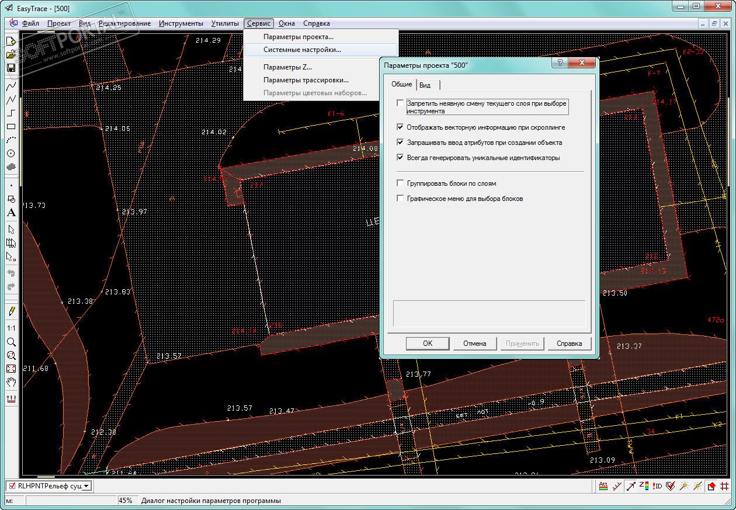Click the dialog's '?' help button
Screen dimensions: 736x510
click(x=560, y=63)
